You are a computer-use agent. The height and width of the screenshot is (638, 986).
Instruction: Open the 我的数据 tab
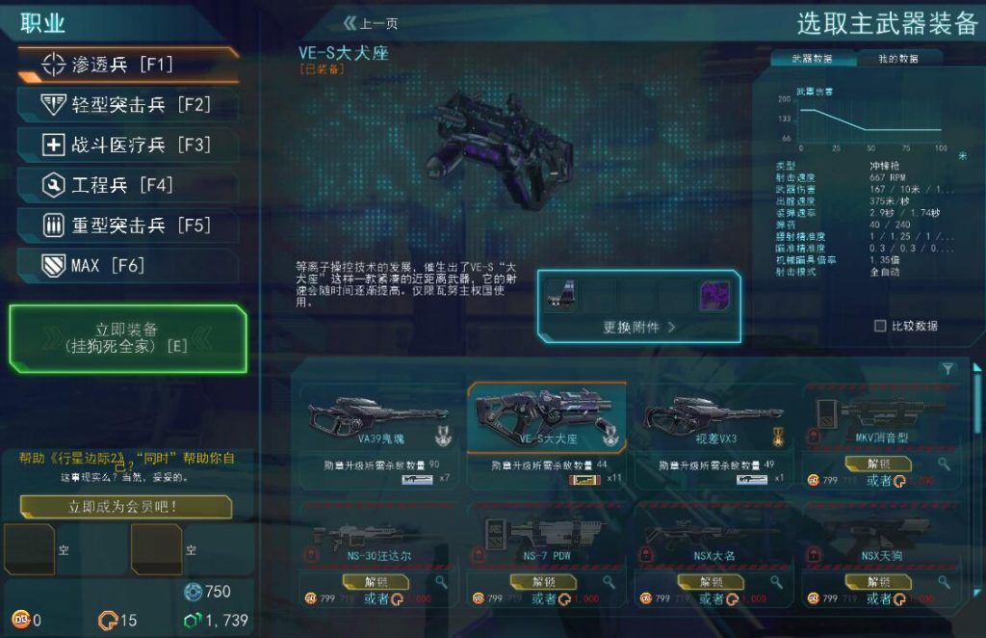click(898, 59)
